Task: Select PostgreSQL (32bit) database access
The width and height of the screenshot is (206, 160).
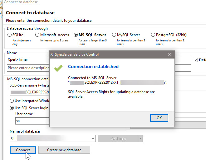Action: 153,35
